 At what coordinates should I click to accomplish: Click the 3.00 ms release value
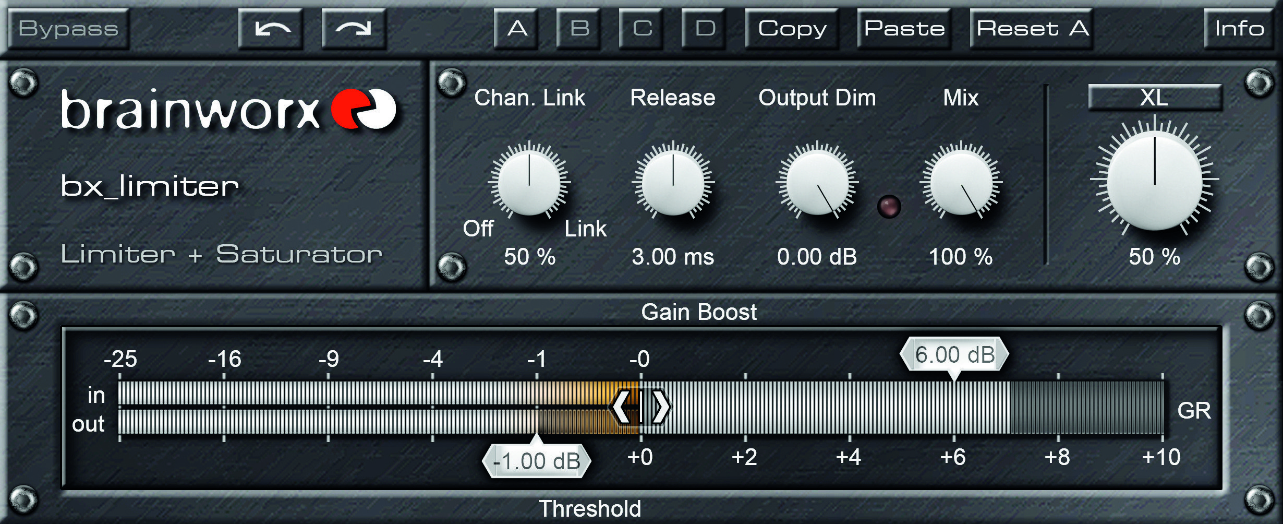673,256
